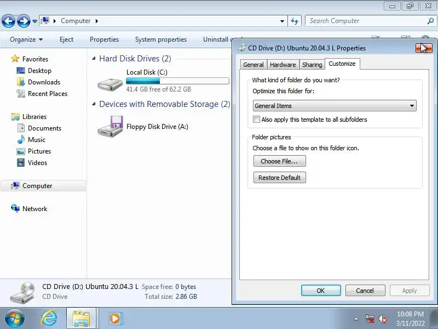Screen dimensions: 438x329
Task: Open Recent Places in sidebar
Action: tap(48, 93)
